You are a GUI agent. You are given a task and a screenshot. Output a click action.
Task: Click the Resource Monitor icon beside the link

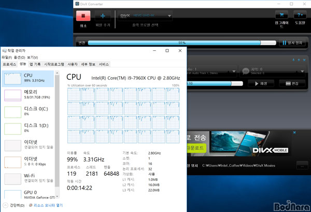point(31,205)
